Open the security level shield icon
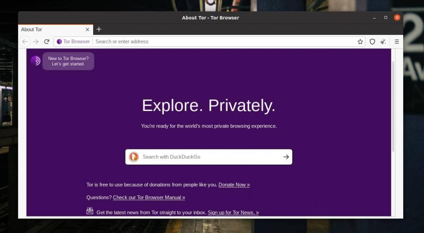Image resolution: width=424 pixels, height=233 pixels. coord(372,42)
